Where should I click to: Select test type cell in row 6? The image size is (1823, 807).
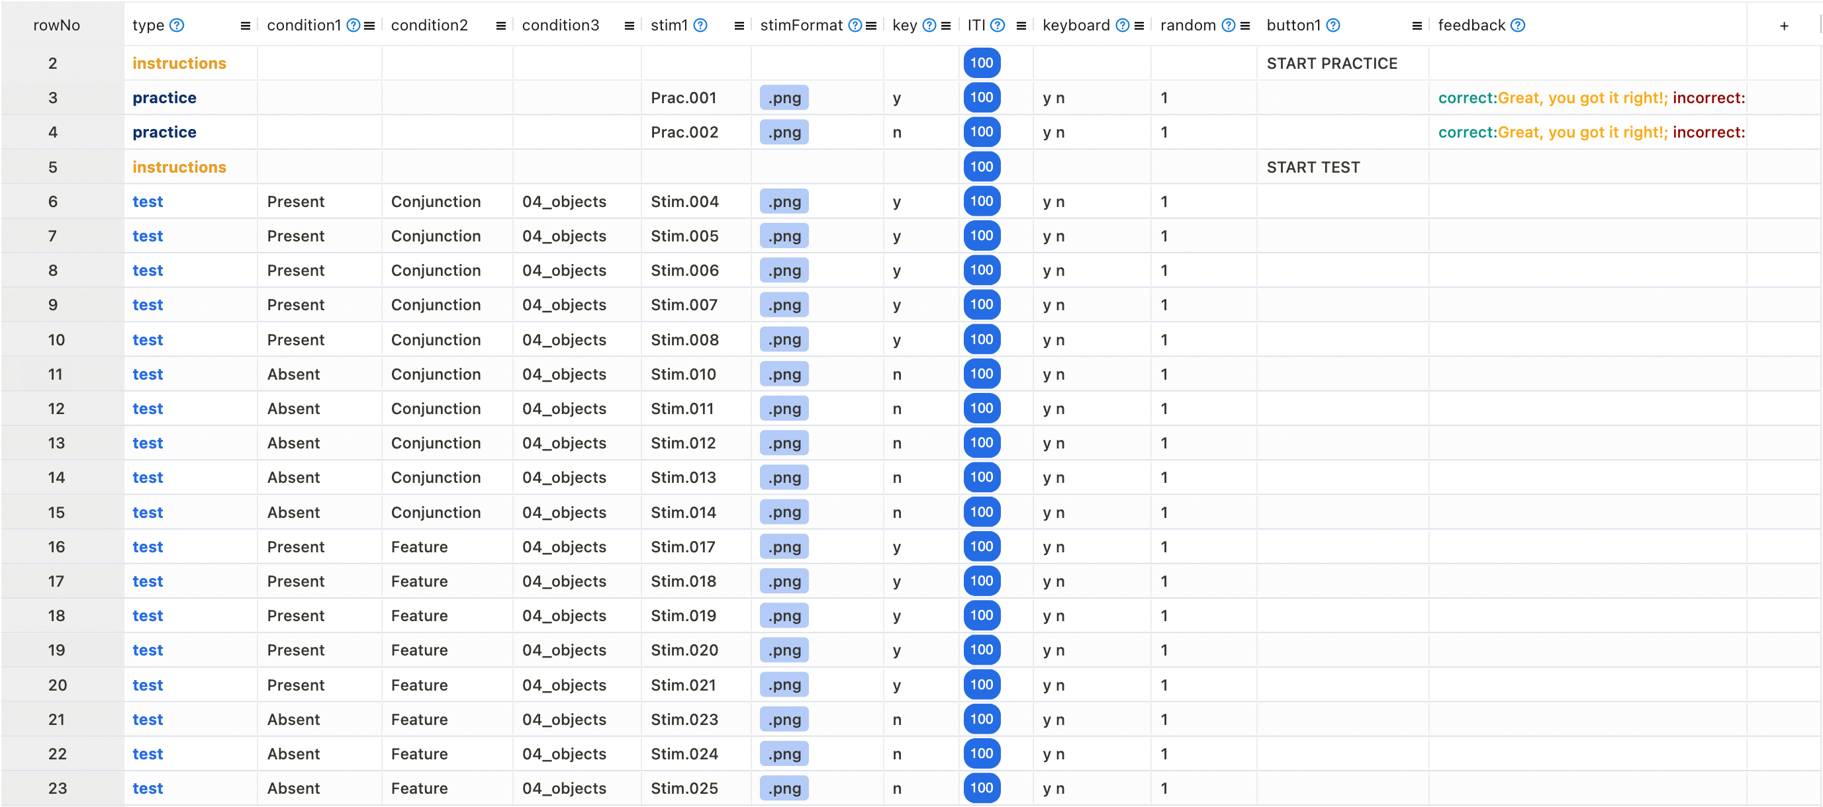(191, 202)
